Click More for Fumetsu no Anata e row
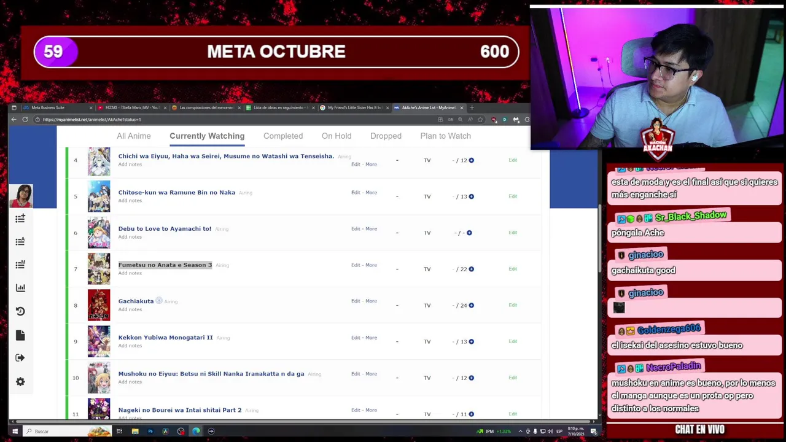This screenshot has width=786, height=442. pyautogui.click(x=371, y=265)
